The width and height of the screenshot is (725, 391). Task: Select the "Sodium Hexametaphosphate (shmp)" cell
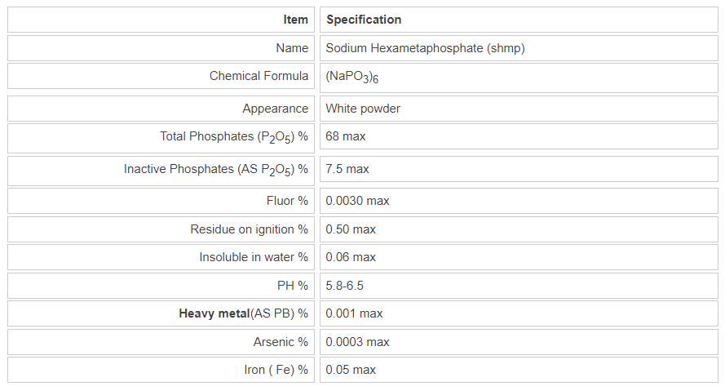[x=425, y=48]
